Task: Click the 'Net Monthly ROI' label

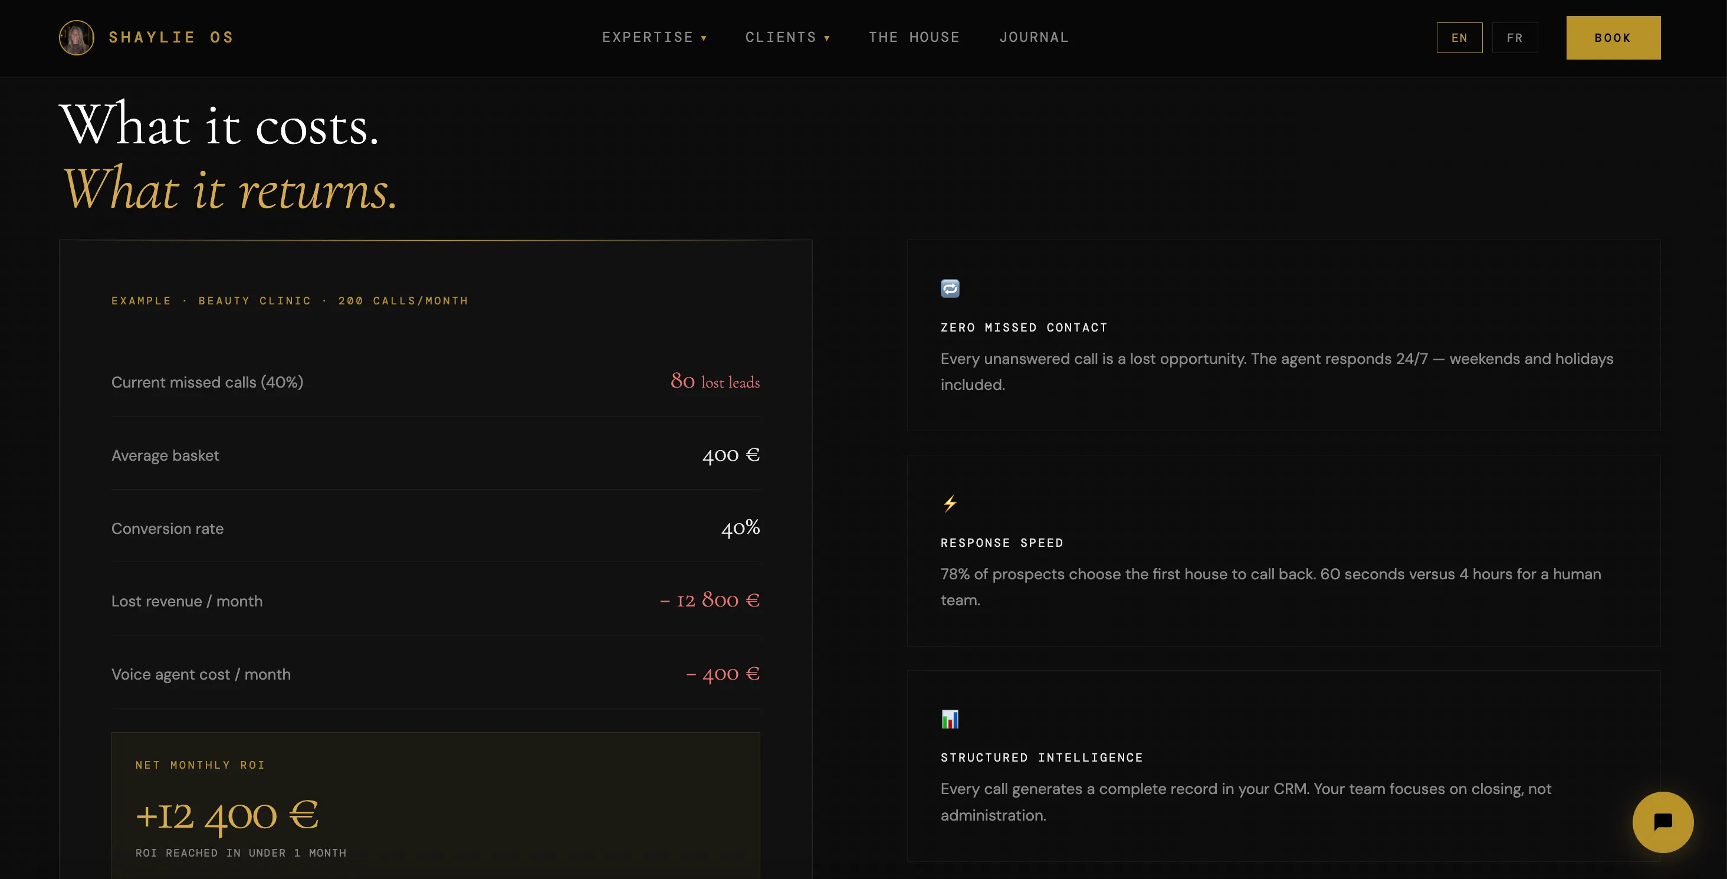Action: (x=201, y=765)
